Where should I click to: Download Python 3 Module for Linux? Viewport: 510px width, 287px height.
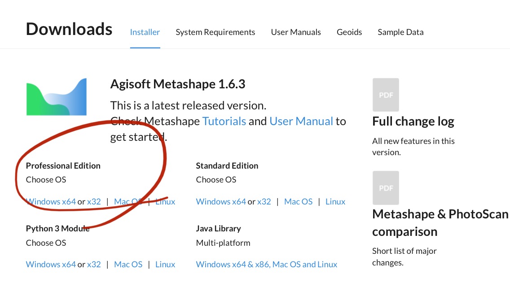point(165,265)
